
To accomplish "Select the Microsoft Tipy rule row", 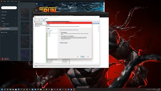I will coord(58,62).
